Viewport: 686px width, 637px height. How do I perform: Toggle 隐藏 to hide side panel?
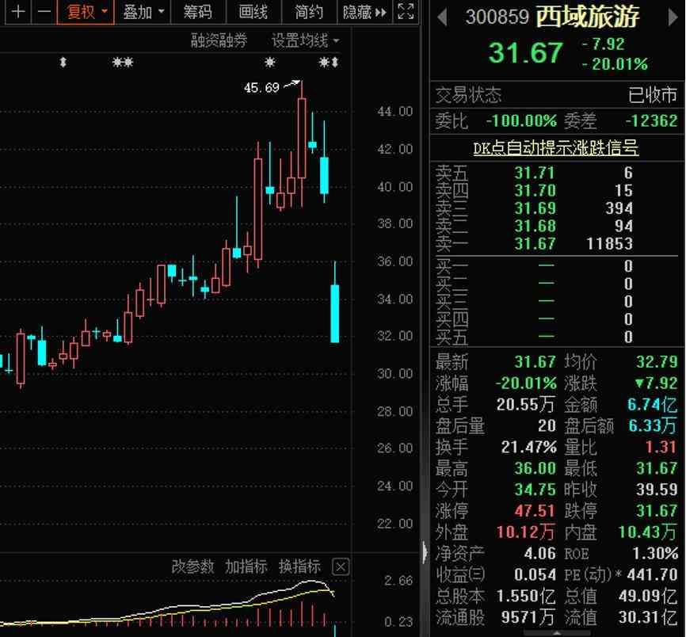pyautogui.click(x=364, y=12)
